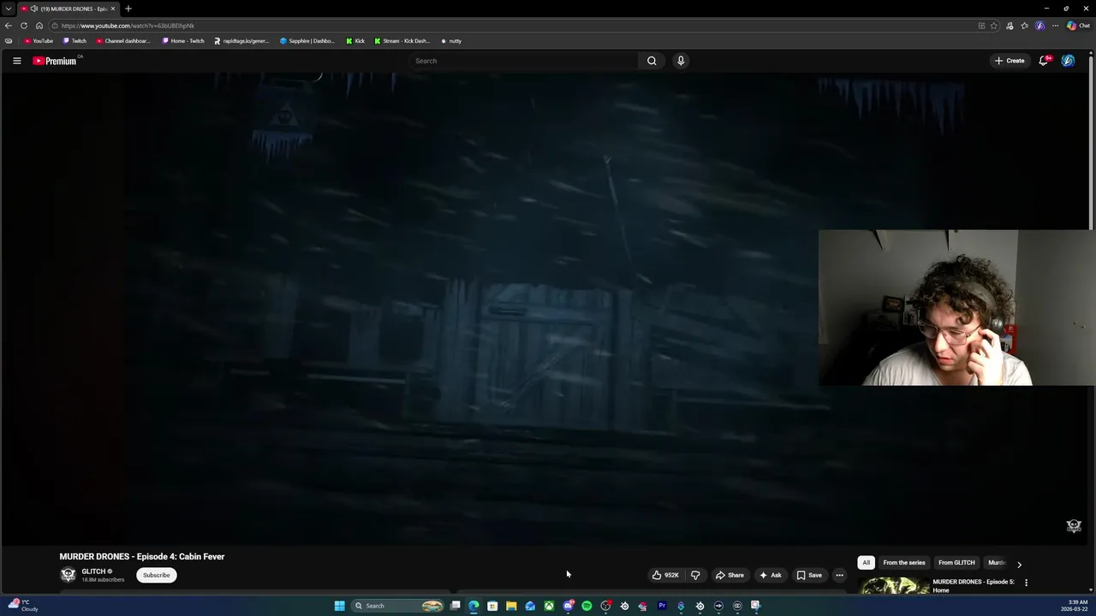This screenshot has height=616, width=1096.
Task: Click the channel watermark in video corner
Action: coord(1074,526)
